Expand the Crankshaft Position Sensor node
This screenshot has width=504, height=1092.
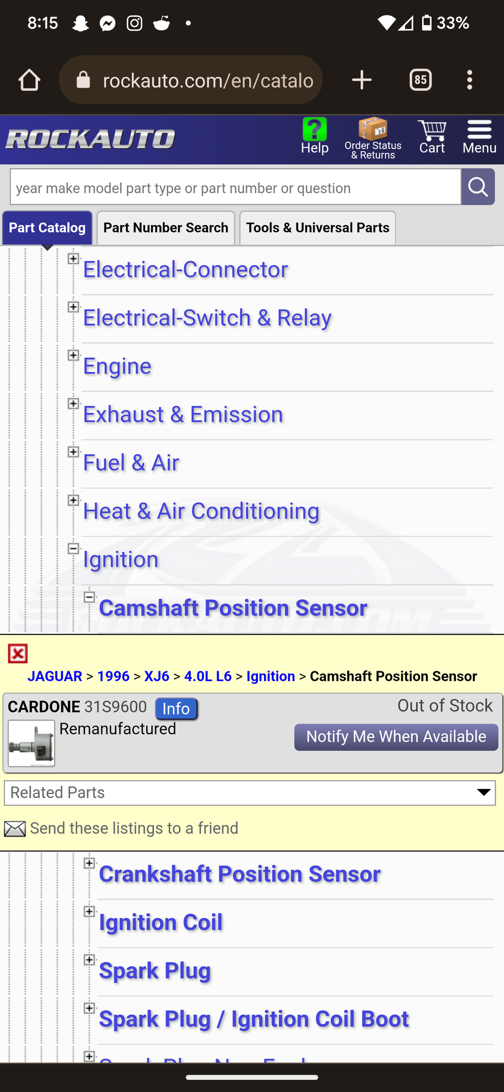click(x=89, y=864)
